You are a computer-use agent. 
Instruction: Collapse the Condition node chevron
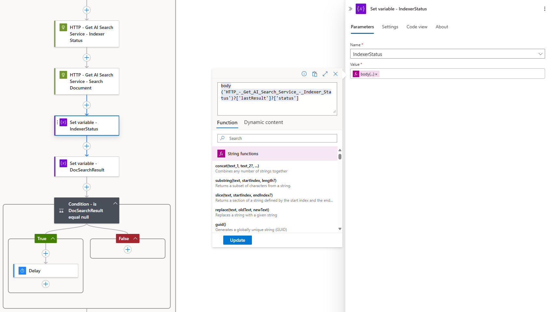coord(115,203)
